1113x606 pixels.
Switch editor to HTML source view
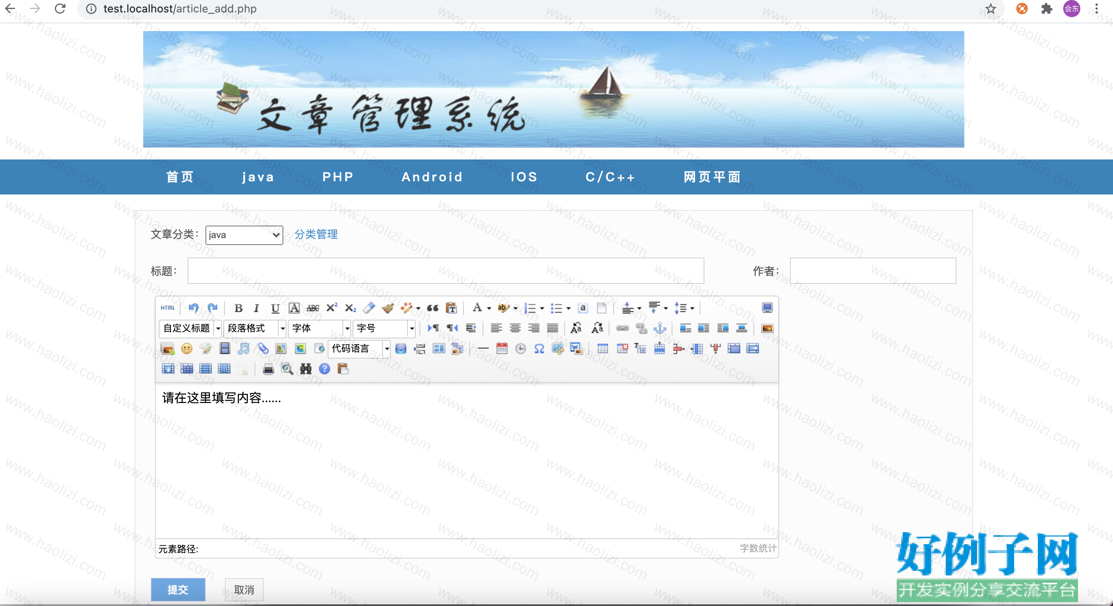pos(168,308)
